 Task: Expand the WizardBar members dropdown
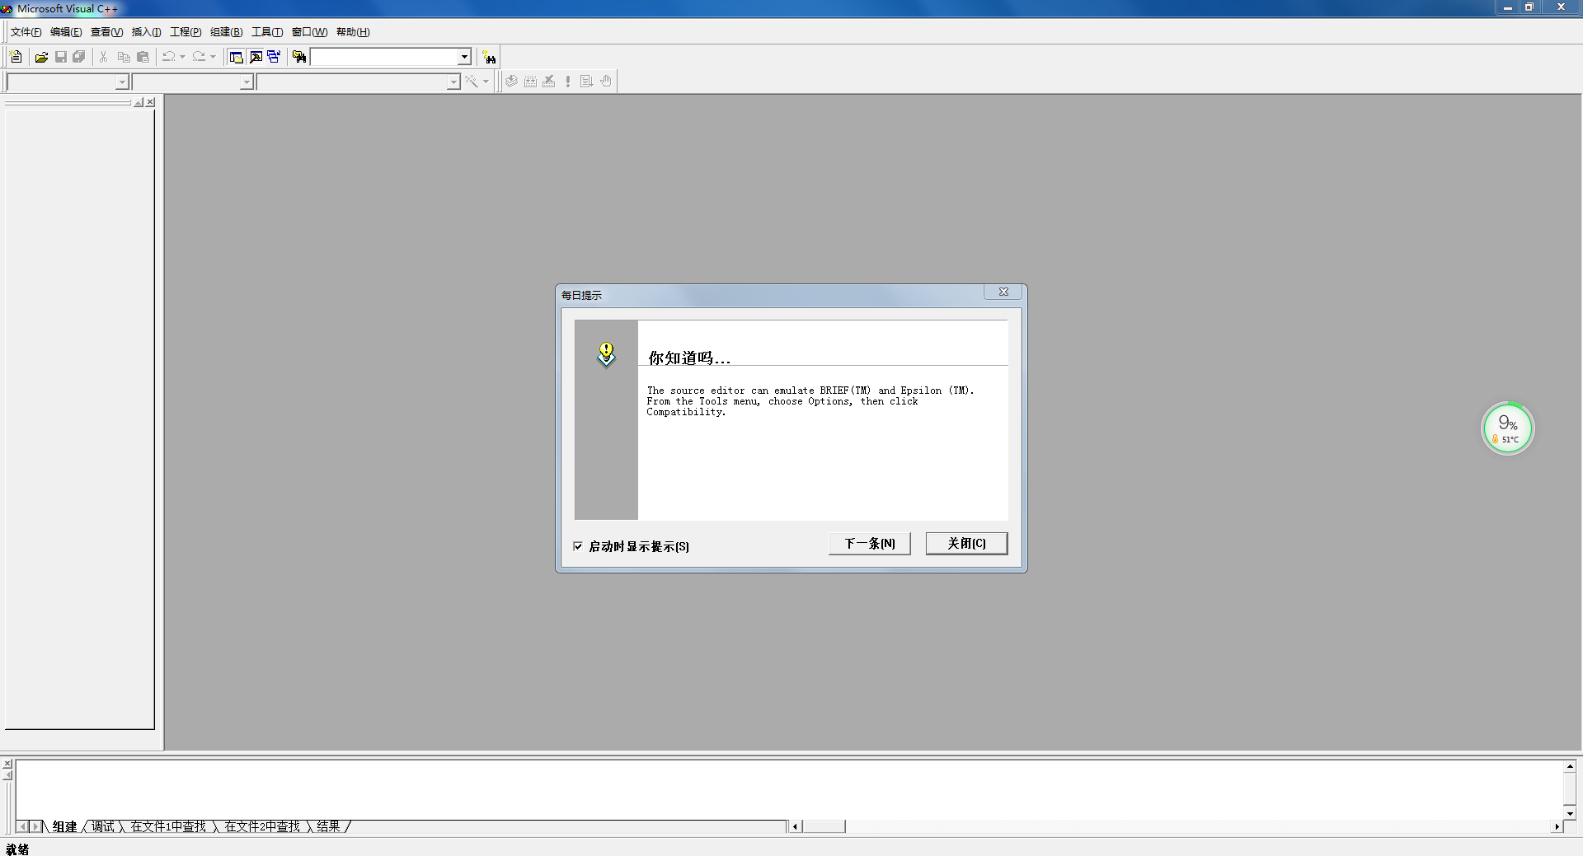coord(453,82)
